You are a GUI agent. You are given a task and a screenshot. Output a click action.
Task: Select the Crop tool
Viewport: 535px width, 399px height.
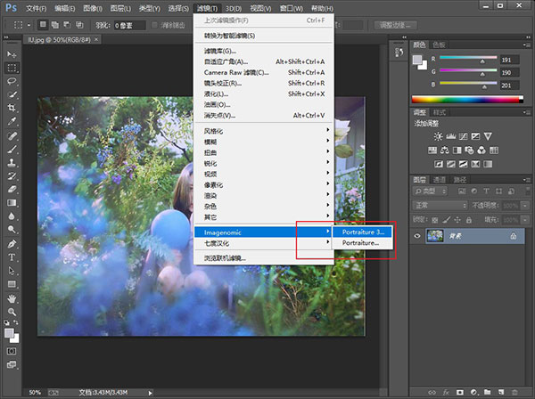pos(12,107)
